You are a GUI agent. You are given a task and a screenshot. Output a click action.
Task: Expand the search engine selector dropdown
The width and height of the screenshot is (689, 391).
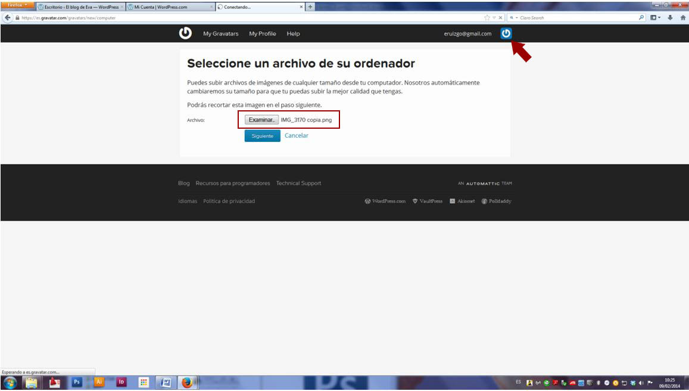(x=513, y=18)
